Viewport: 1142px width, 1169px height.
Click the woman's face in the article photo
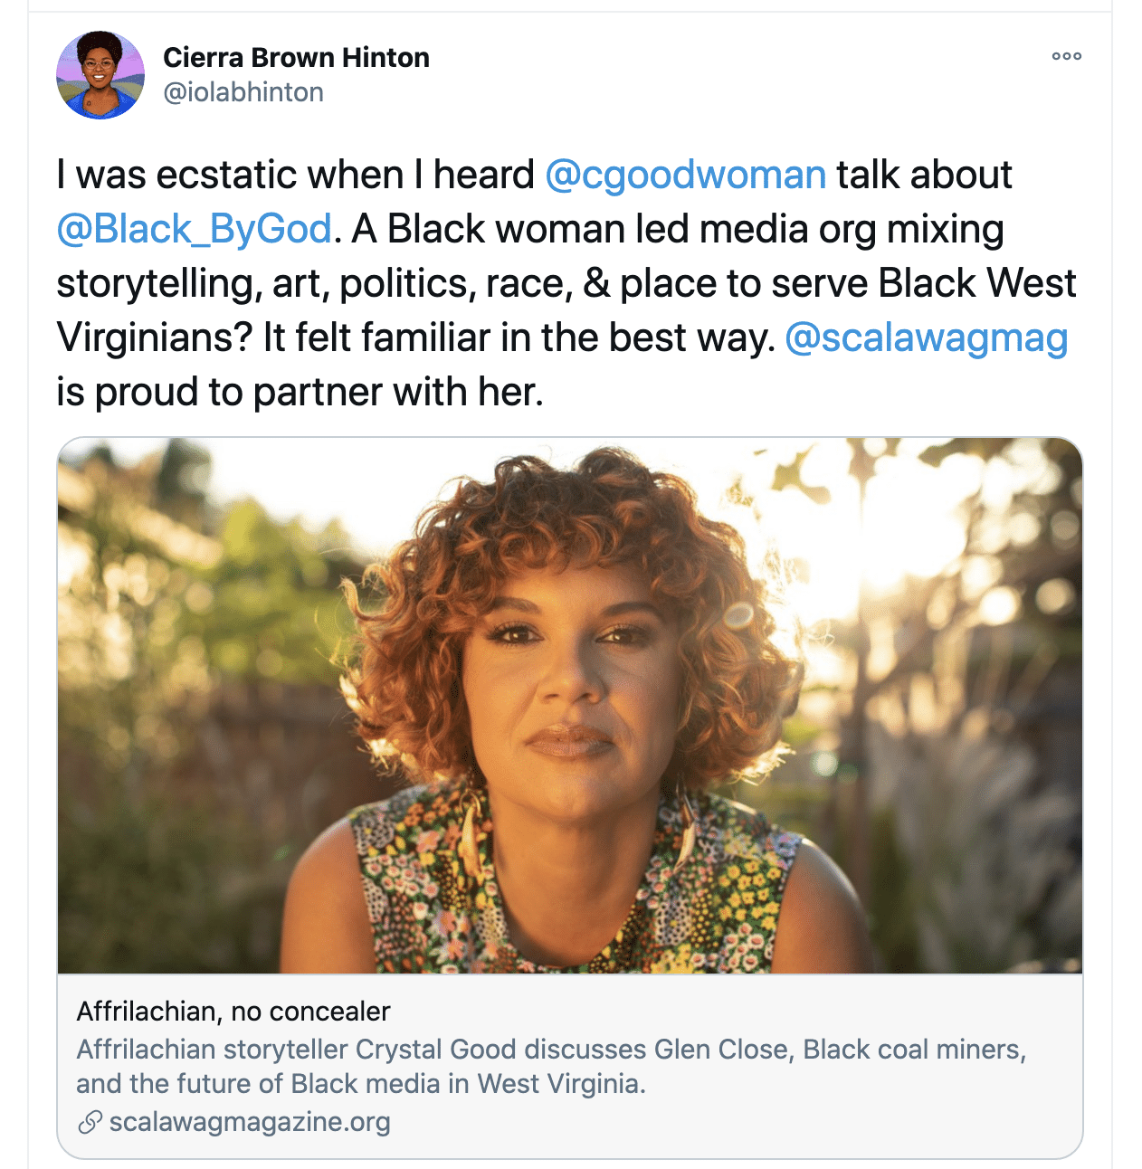point(570,670)
